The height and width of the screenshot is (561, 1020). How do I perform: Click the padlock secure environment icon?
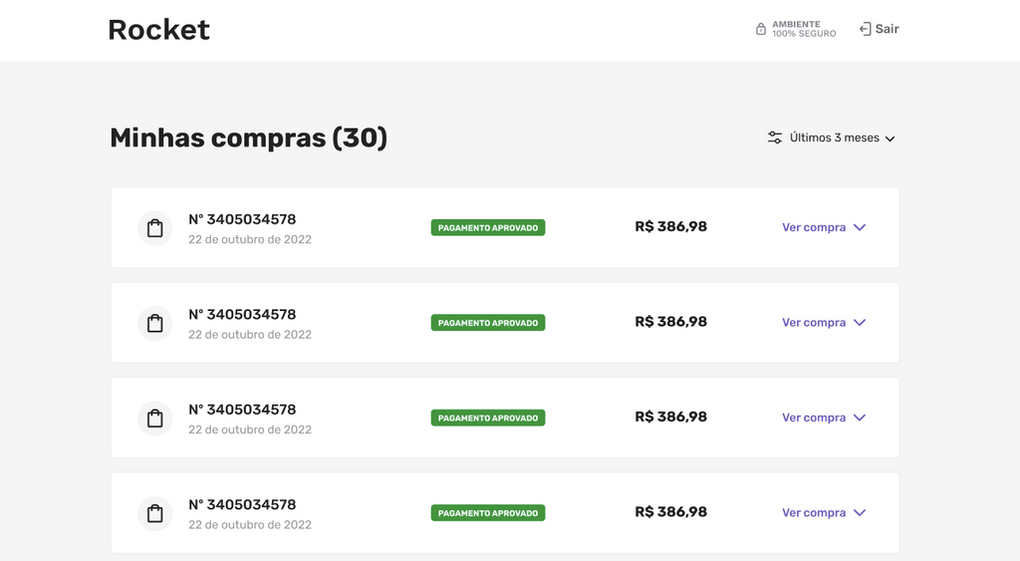click(x=760, y=29)
